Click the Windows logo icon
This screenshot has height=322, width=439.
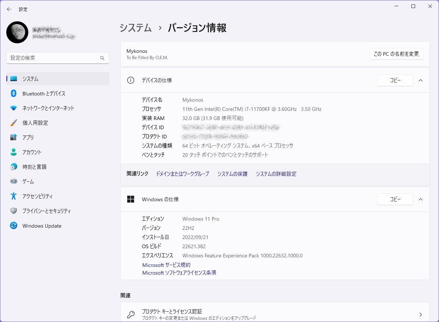pyautogui.click(x=131, y=199)
